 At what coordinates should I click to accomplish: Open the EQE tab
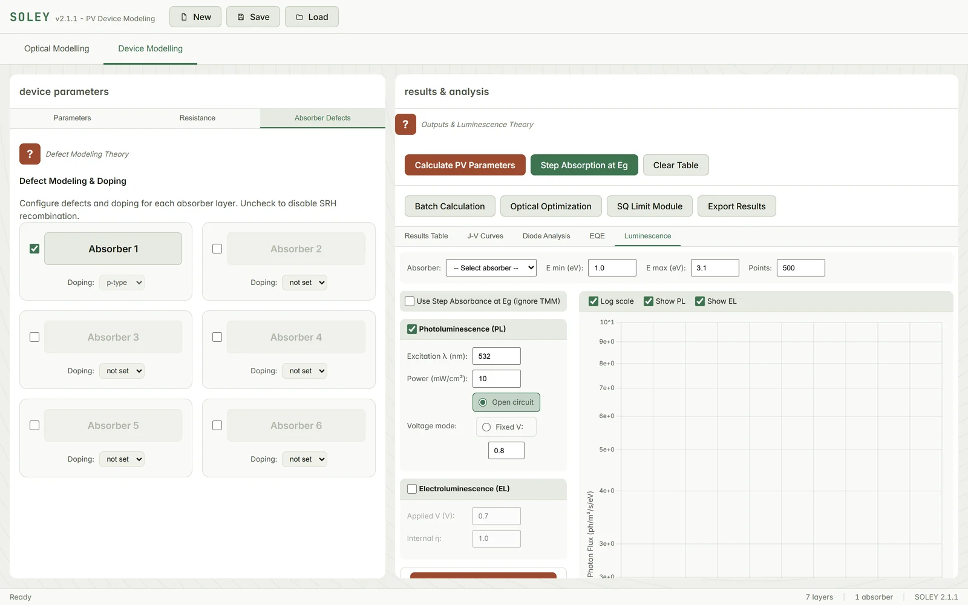click(597, 236)
